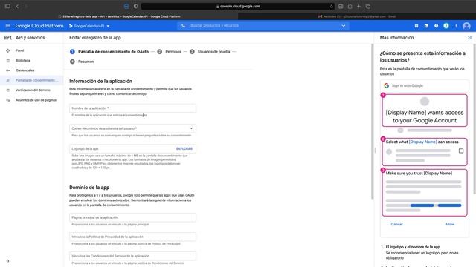Click the API y servicios header icon
Image resolution: width=476 pixels, height=267 pixels.
click(8, 38)
